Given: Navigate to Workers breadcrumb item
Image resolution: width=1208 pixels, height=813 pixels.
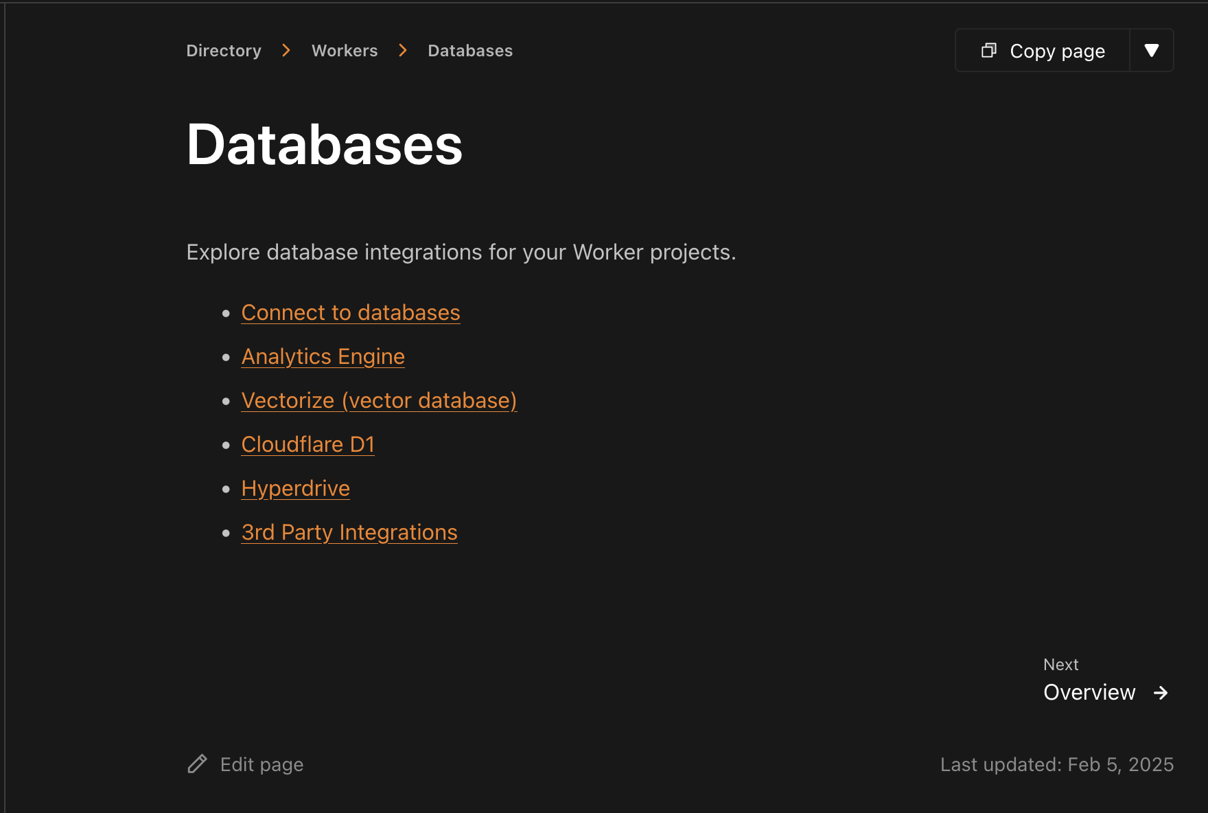Looking at the screenshot, I should [x=345, y=51].
